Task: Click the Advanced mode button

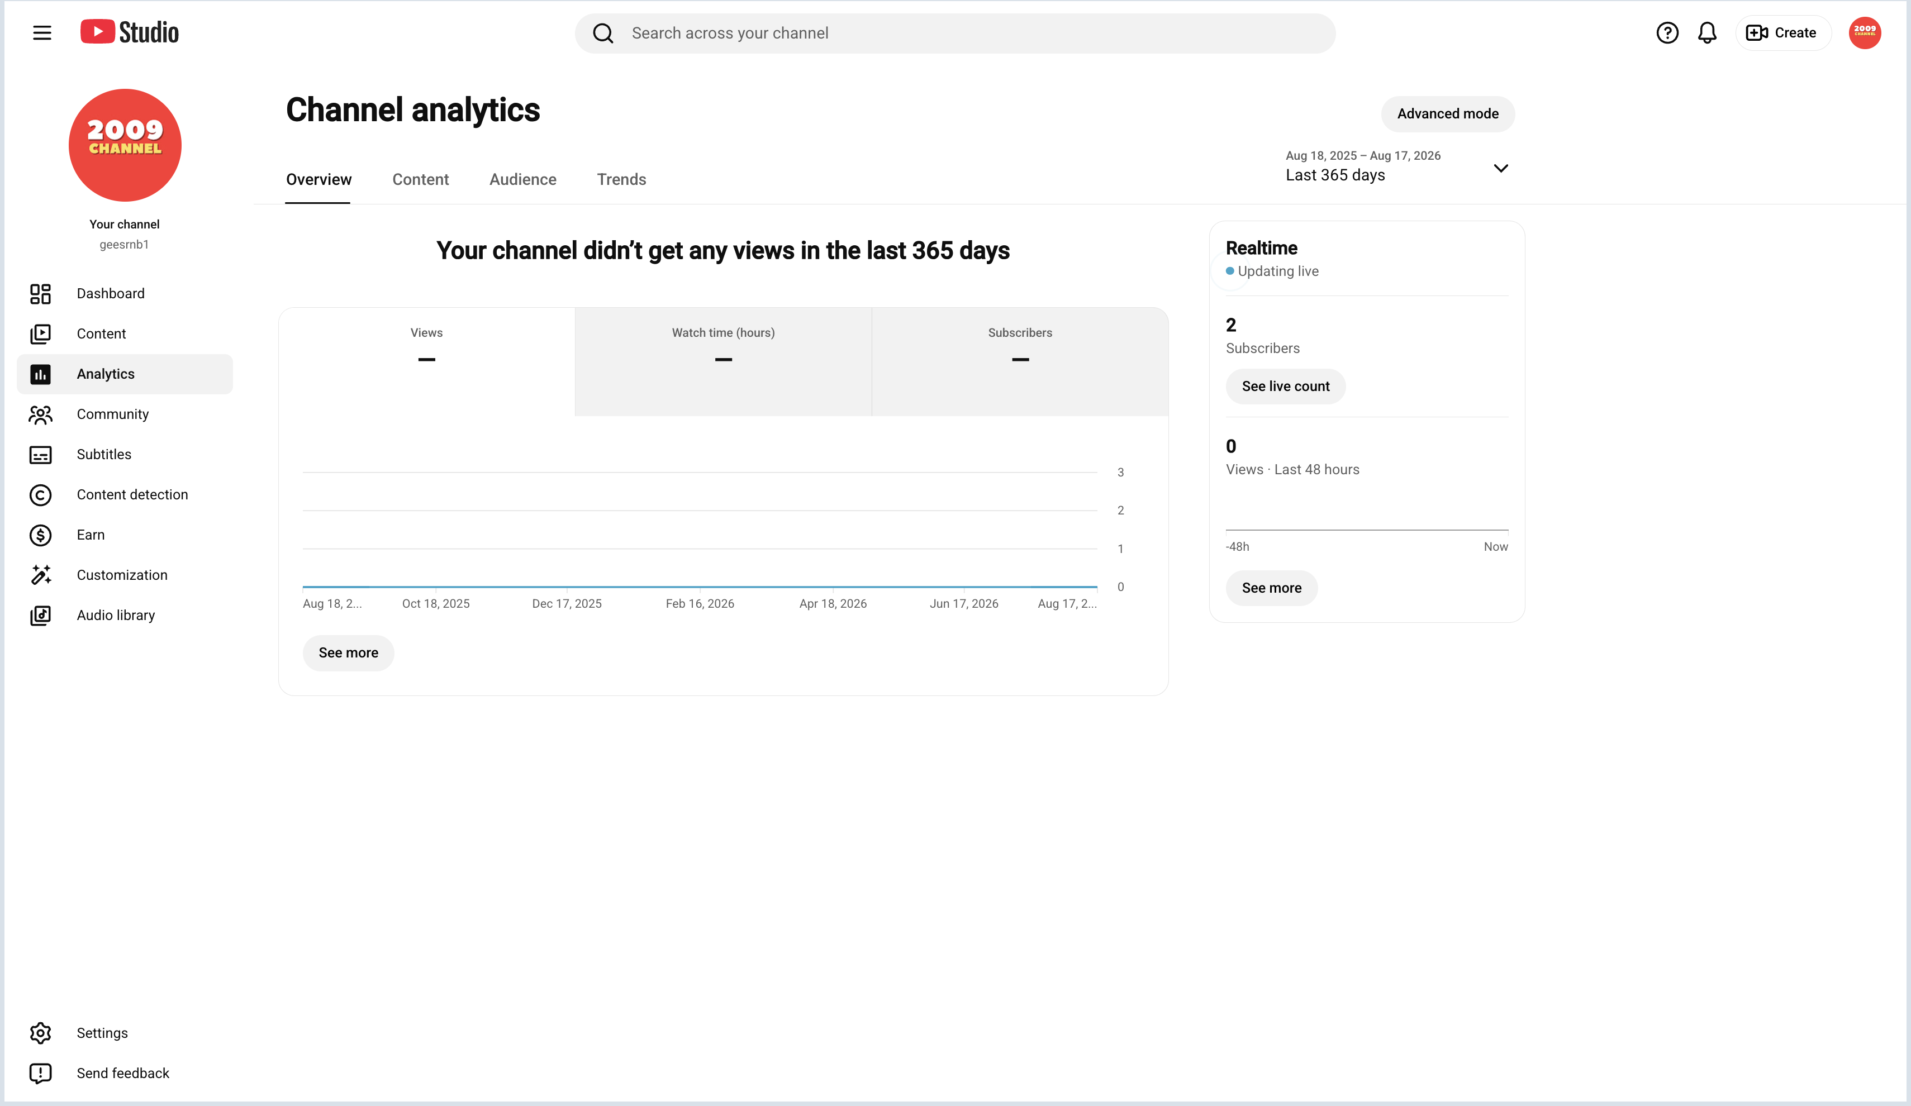Action: pyautogui.click(x=1448, y=114)
